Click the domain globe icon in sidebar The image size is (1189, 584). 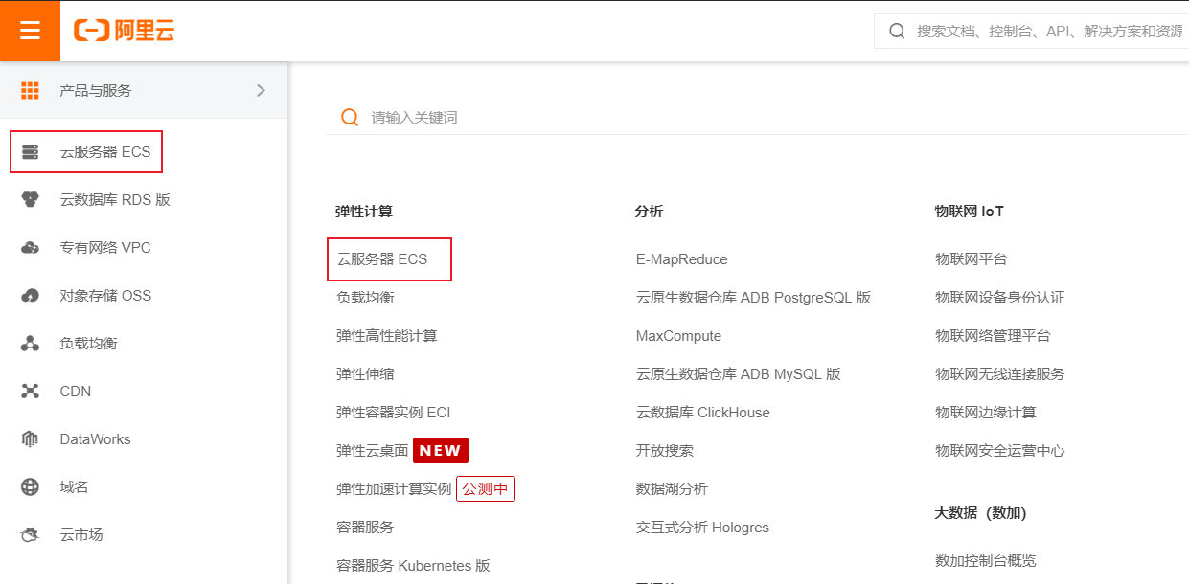30,486
